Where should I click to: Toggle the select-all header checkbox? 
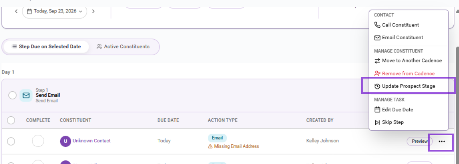[x=11, y=120]
